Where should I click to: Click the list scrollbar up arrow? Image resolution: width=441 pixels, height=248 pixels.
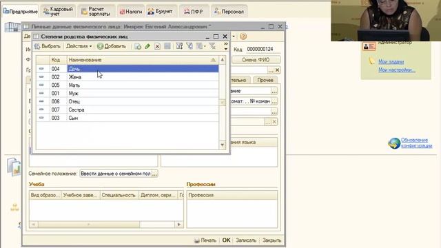[x=222, y=60]
